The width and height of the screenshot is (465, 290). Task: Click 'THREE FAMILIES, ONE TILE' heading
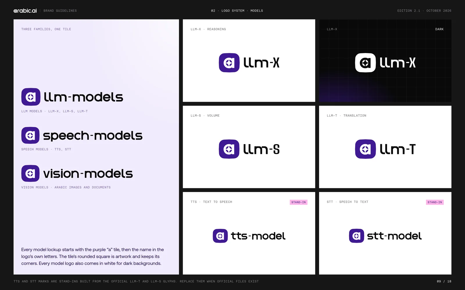(46, 29)
